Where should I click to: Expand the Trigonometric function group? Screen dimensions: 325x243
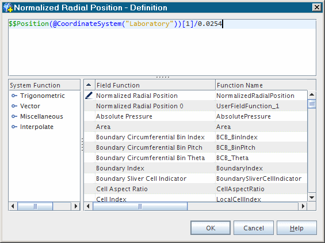14,96
